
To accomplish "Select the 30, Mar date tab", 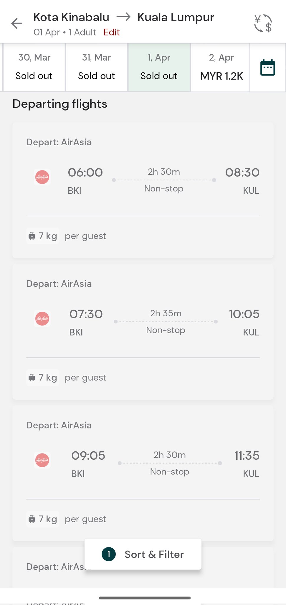I will [34, 67].
